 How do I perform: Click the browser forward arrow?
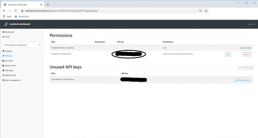(x=10, y=11)
